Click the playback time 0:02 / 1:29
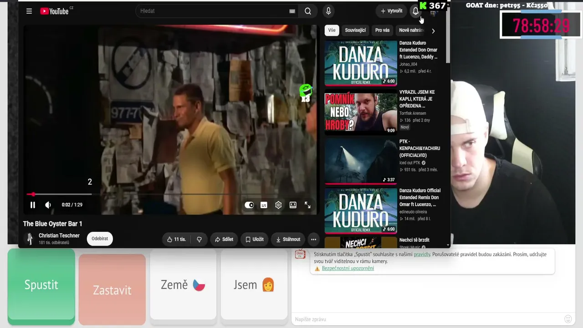 [x=72, y=205]
